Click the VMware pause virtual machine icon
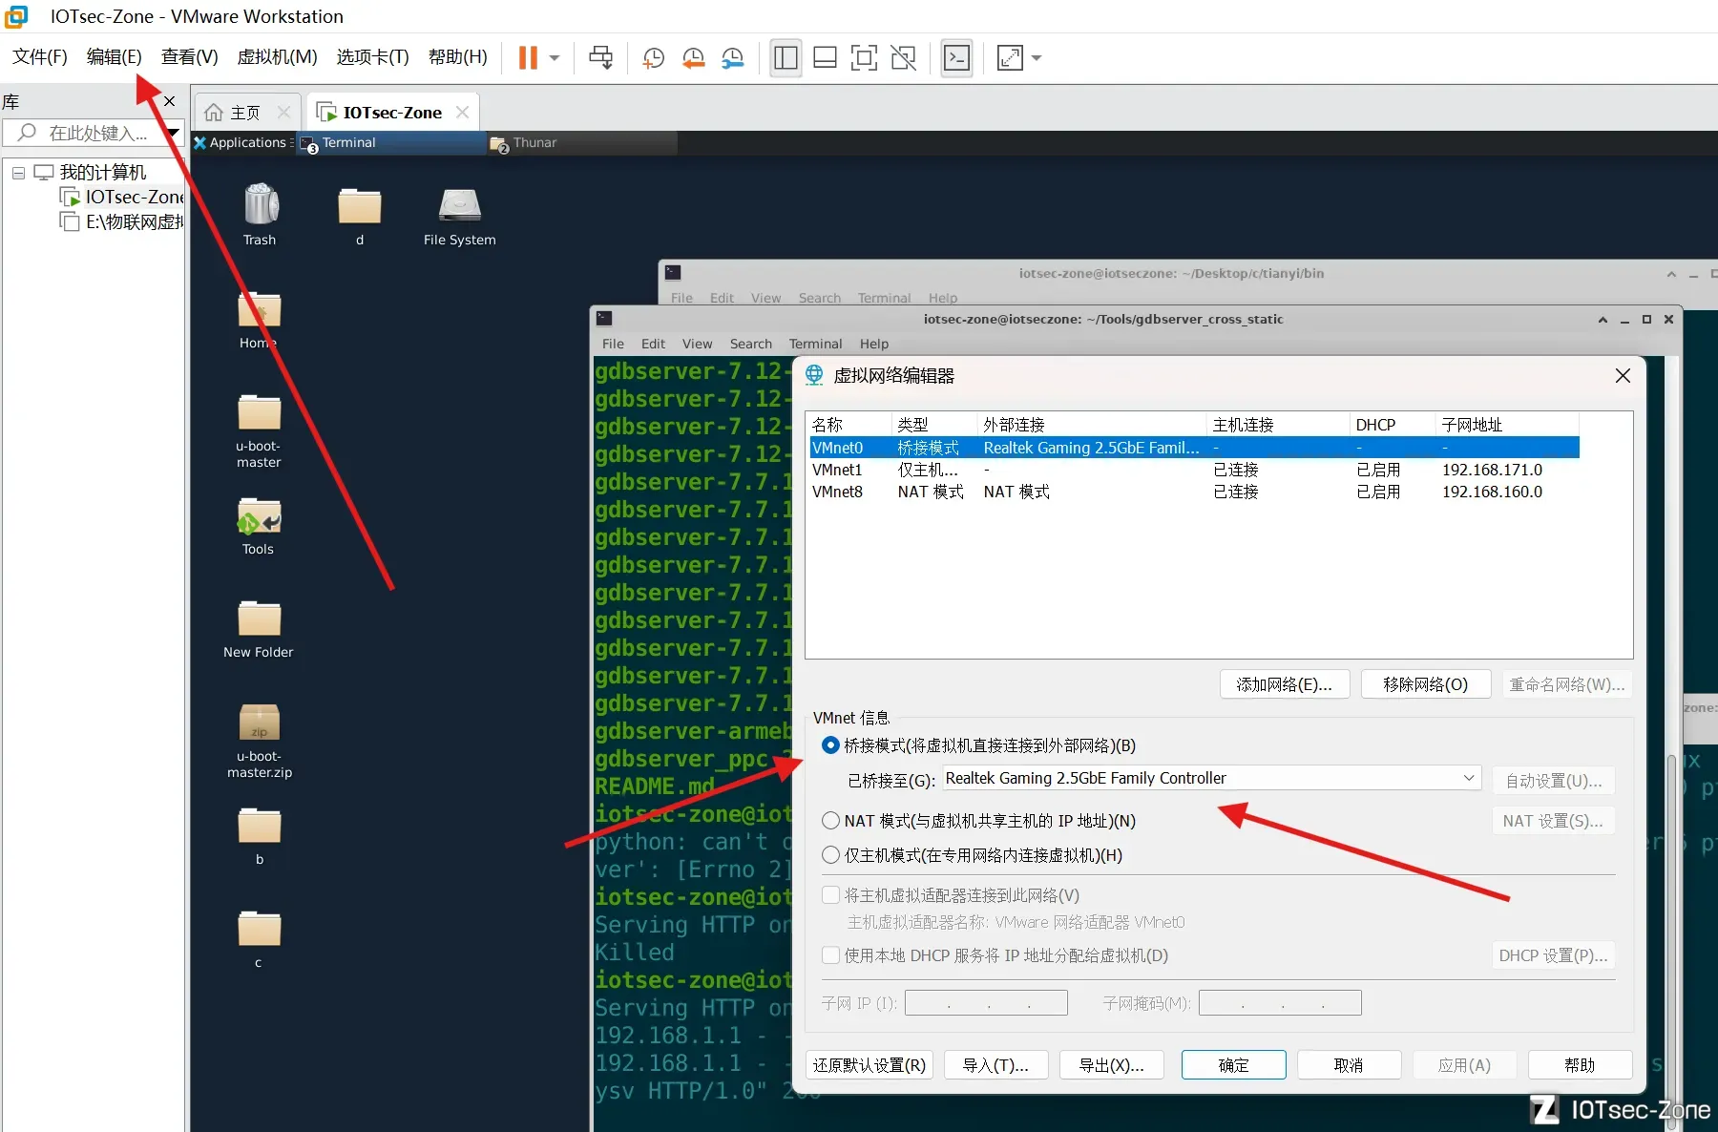This screenshot has height=1132, width=1718. point(528,57)
